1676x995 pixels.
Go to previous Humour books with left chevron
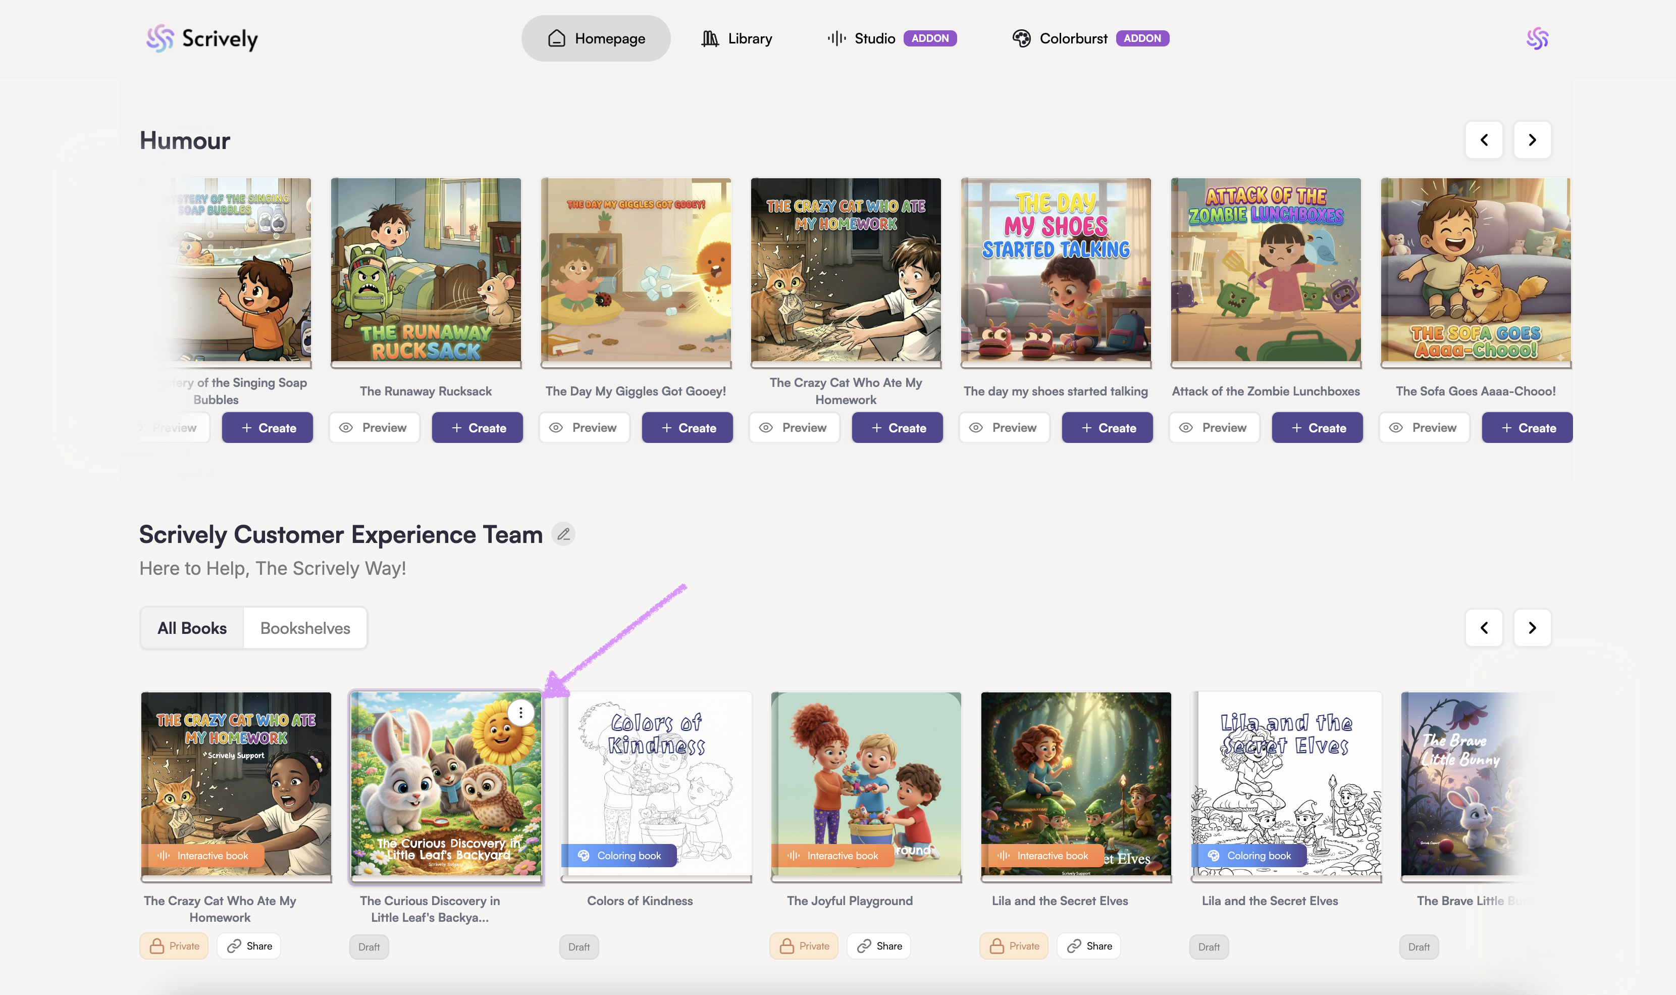1484,140
